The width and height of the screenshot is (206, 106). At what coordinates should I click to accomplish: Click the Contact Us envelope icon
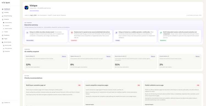tap(3, 103)
